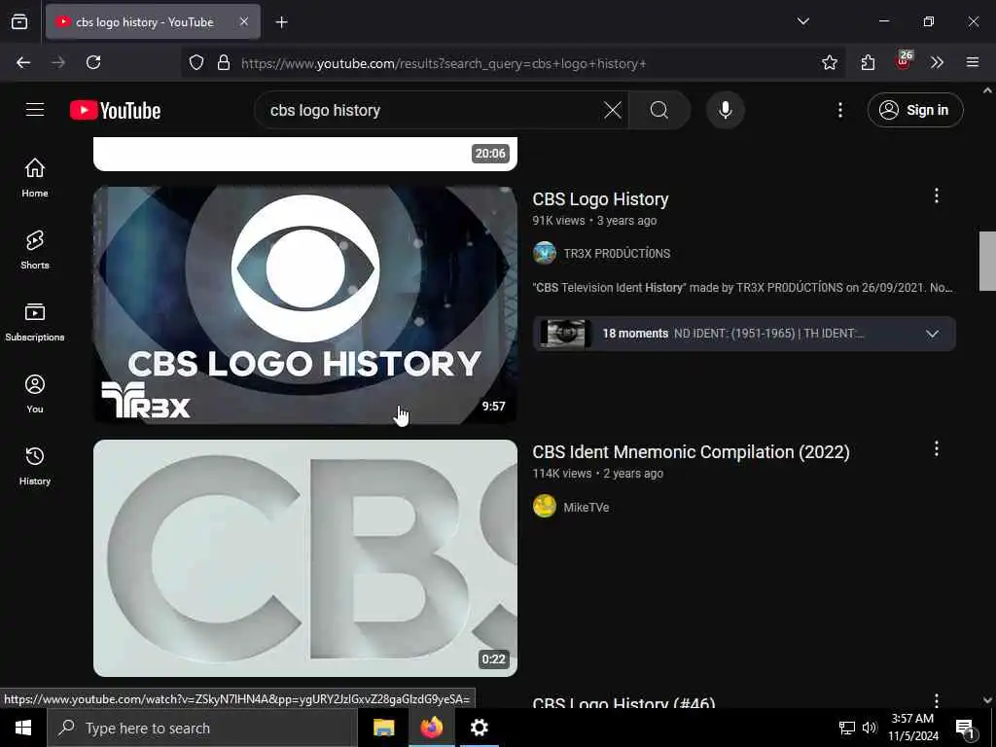Viewport: 996px width, 747px height.
Task: Play the CBS Logo History thumbnail
Action: 304,304
